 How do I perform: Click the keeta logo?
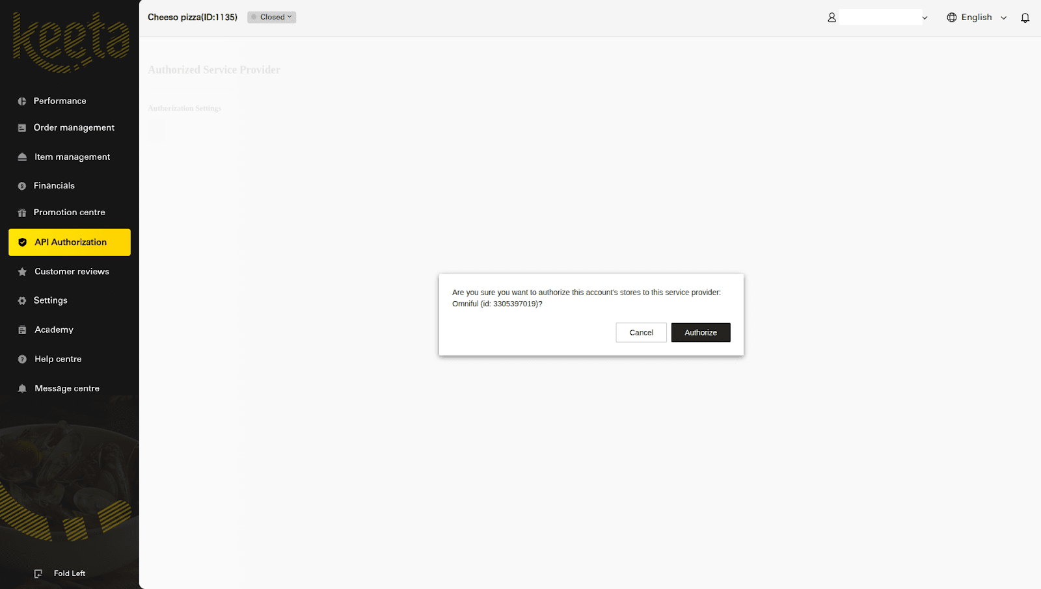pos(70,42)
